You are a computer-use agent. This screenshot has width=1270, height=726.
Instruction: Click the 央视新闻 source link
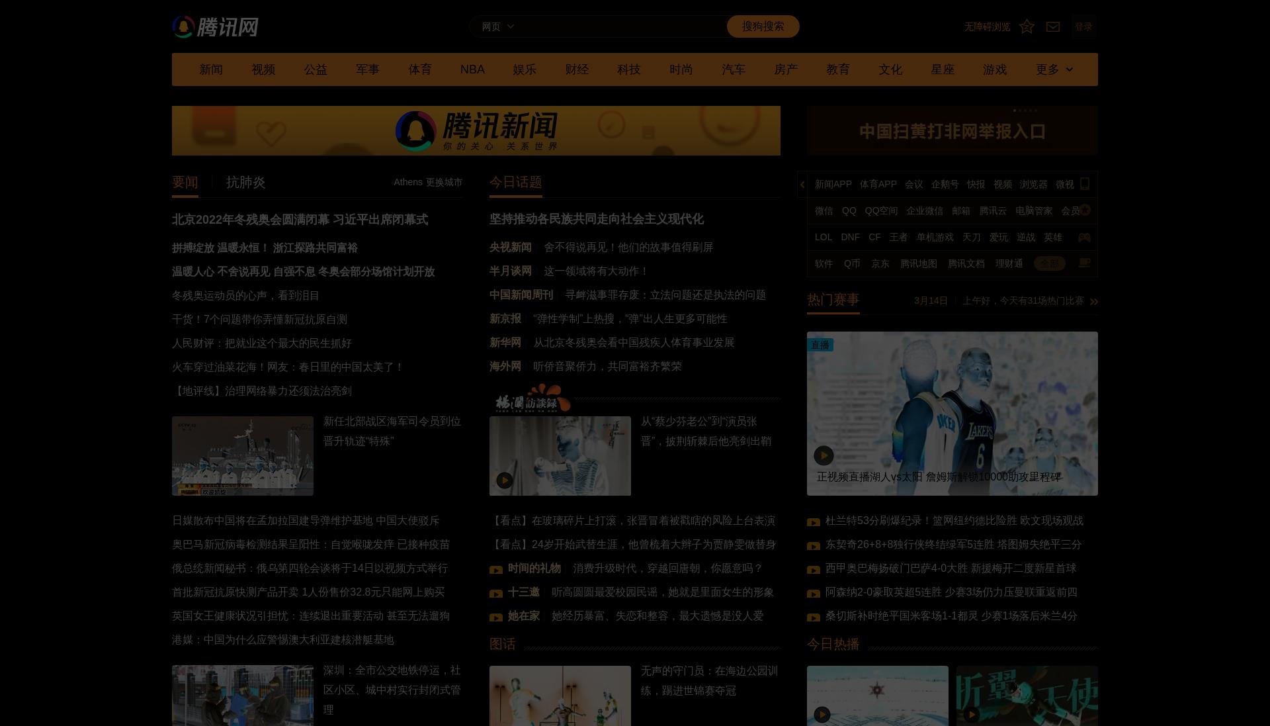pyautogui.click(x=511, y=247)
